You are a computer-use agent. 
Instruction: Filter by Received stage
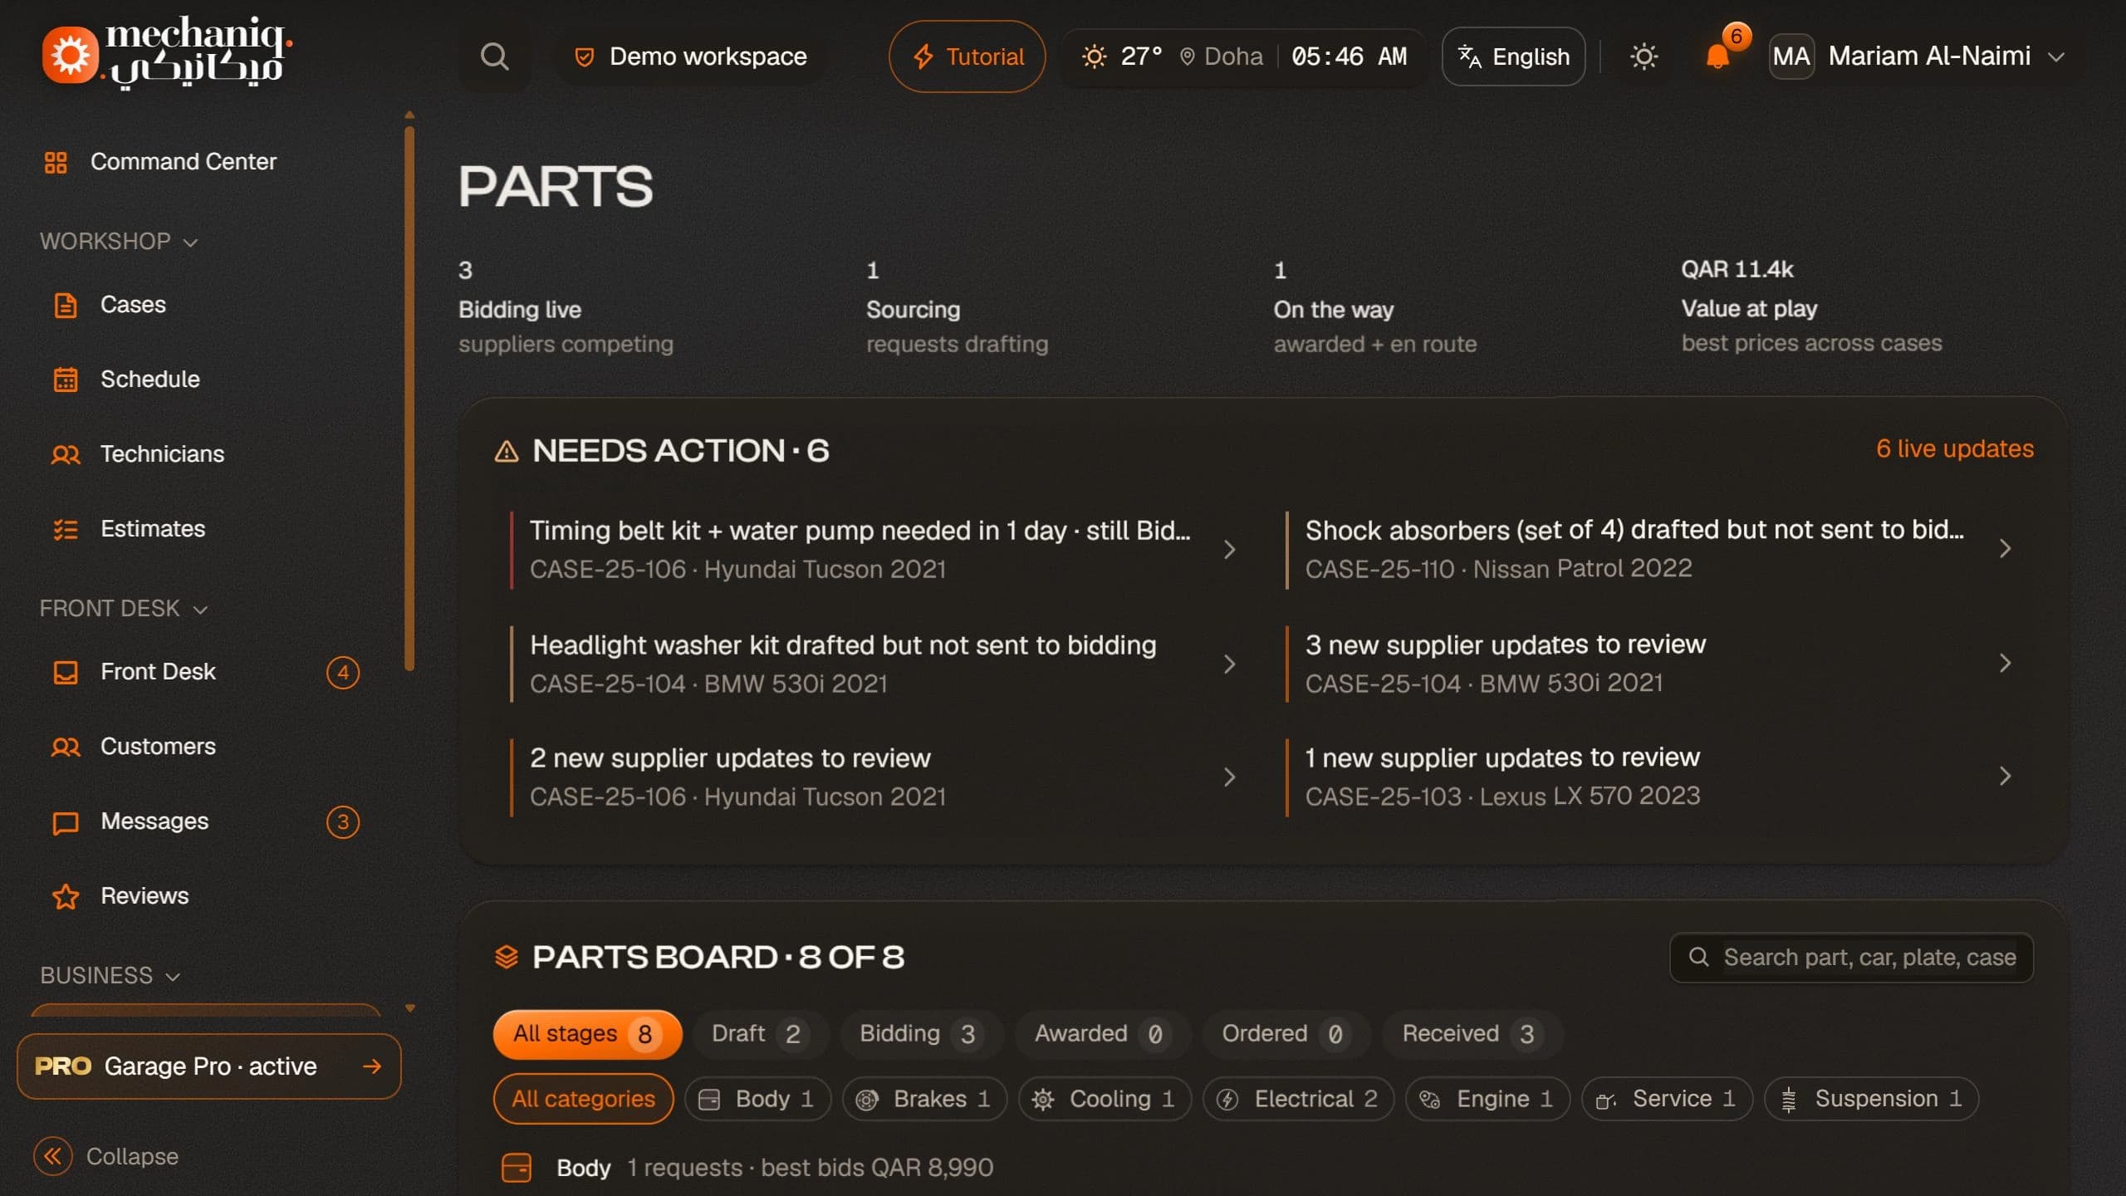pyautogui.click(x=1472, y=1034)
